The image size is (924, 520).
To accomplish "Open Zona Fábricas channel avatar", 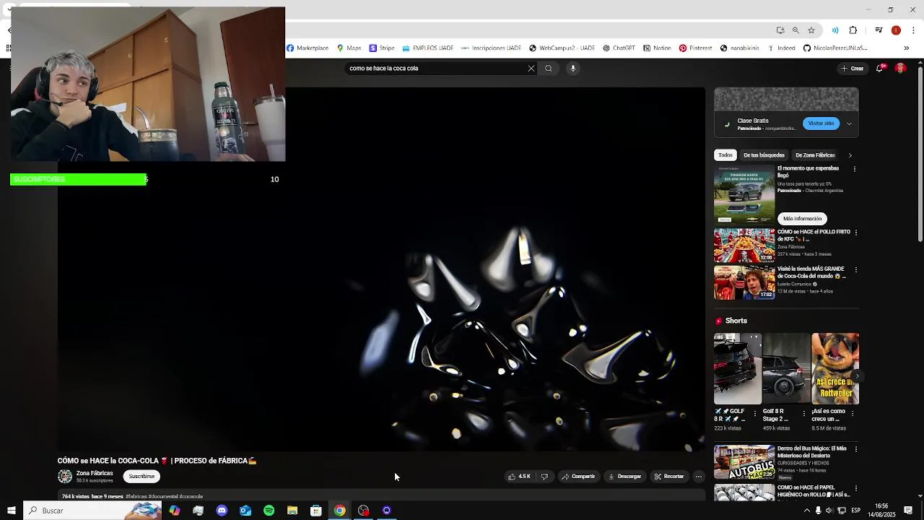I will 65,477.
